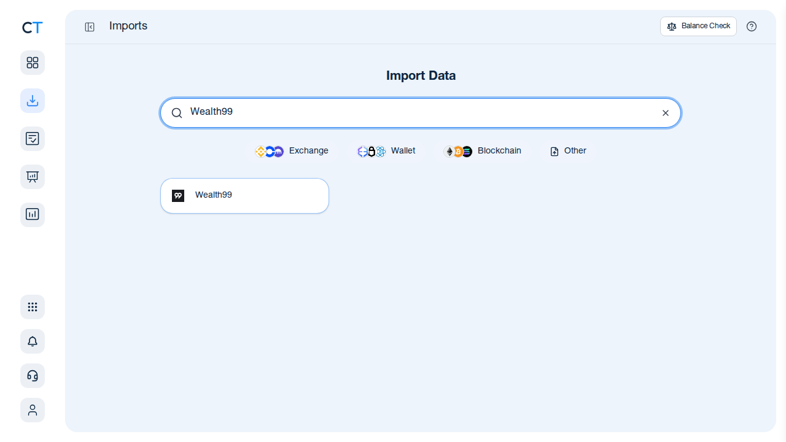786x442 pixels.
Task: Collapse the sidebar with the panel icon
Action: 90,27
